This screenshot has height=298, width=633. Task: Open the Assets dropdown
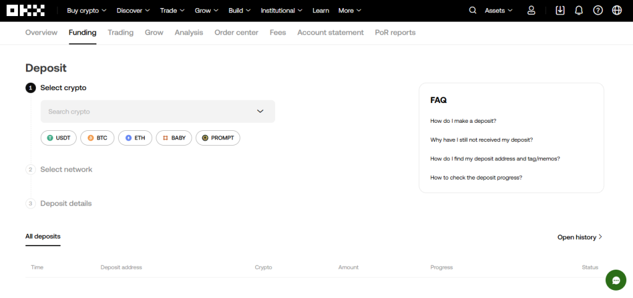tap(499, 10)
